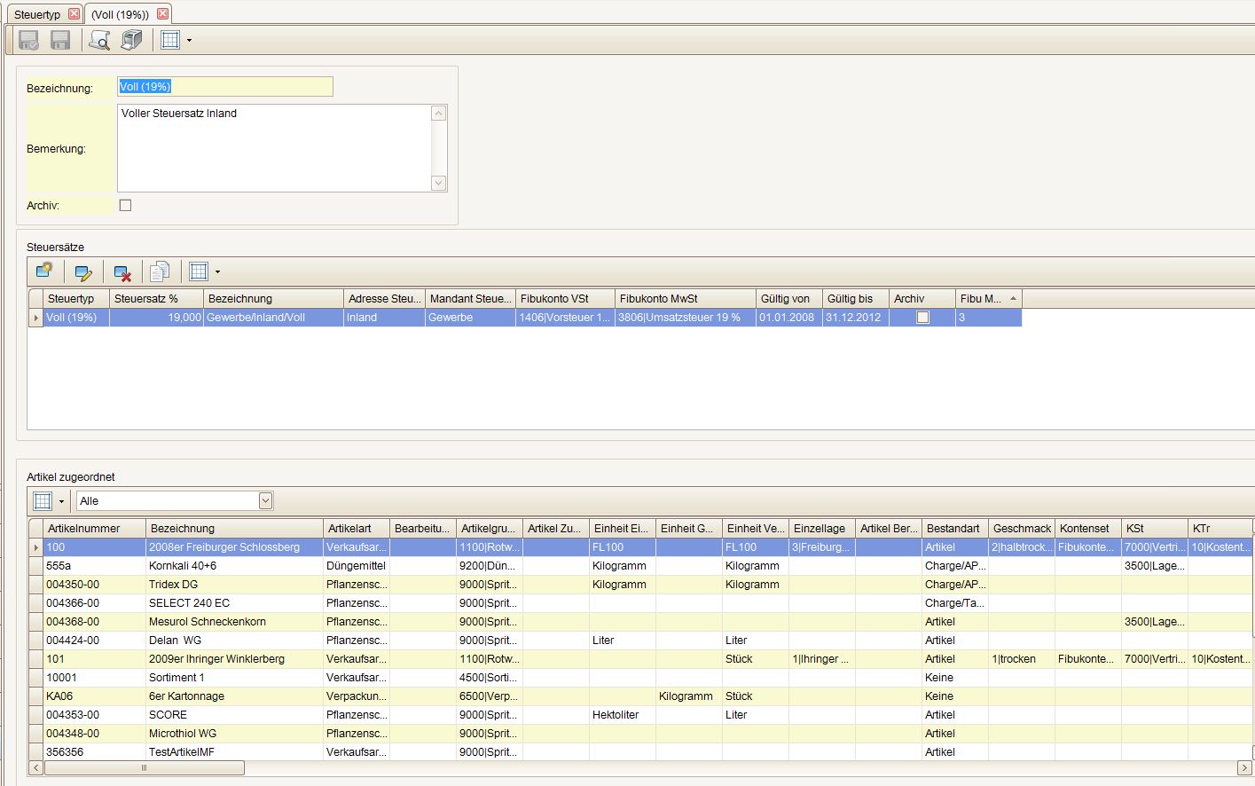The image size is (1255, 786).
Task: Click grid icon in Steuersätze toolbar
Action: [199, 271]
